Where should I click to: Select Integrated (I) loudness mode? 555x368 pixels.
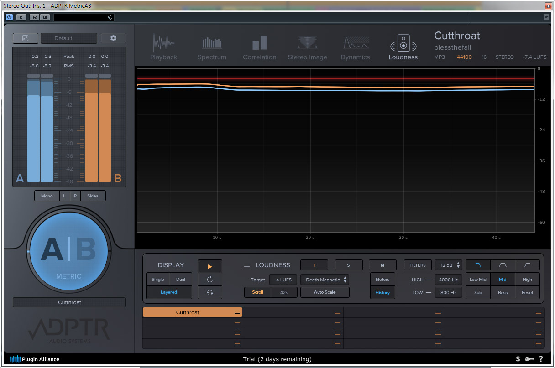coord(314,265)
